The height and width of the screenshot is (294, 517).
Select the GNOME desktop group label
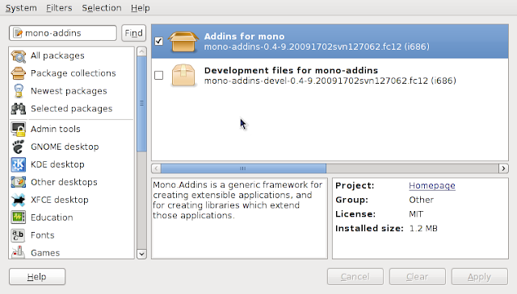click(x=65, y=147)
